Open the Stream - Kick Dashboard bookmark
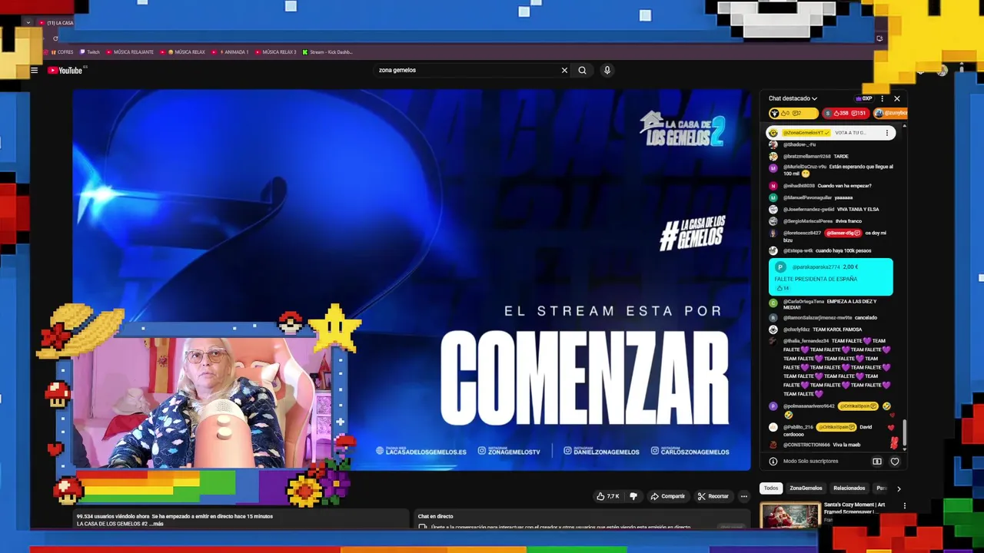 coord(327,52)
